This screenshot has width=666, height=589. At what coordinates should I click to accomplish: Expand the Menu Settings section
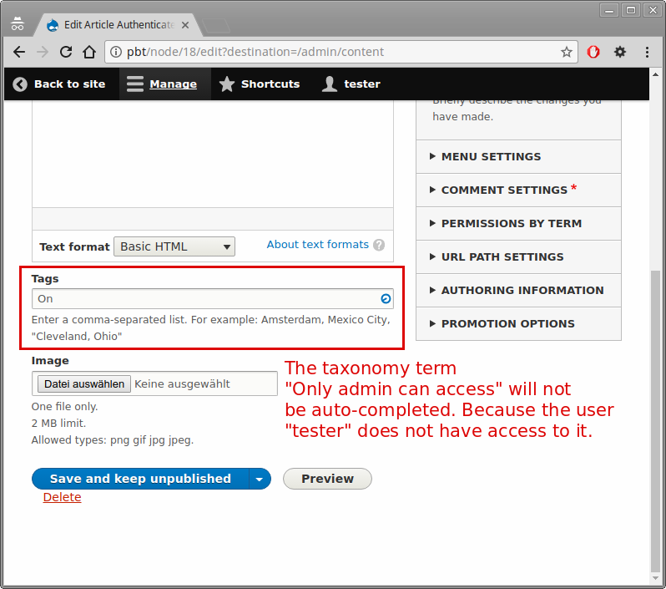pos(491,156)
